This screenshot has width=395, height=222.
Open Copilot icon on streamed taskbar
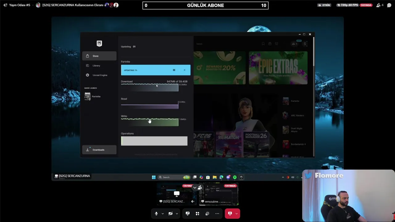[201, 177]
